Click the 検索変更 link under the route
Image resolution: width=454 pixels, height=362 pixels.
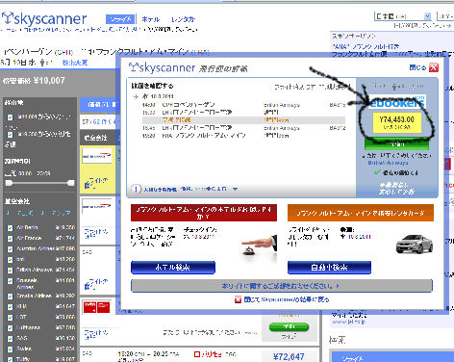coord(75,63)
